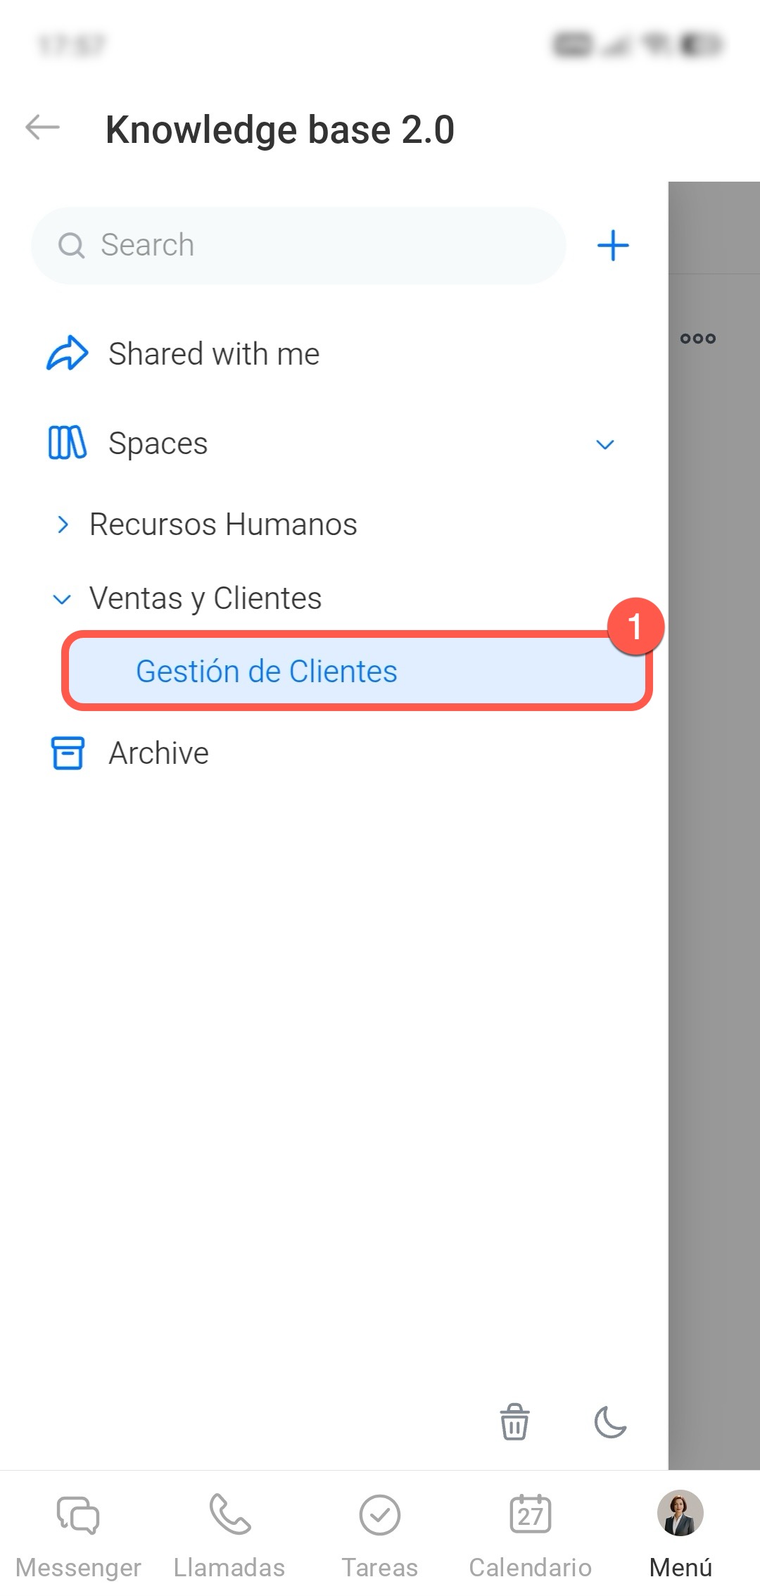Image resolution: width=760 pixels, height=1596 pixels.
Task: Collapse the Ventas y Clientes chevron
Action: pyautogui.click(x=62, y=599)
